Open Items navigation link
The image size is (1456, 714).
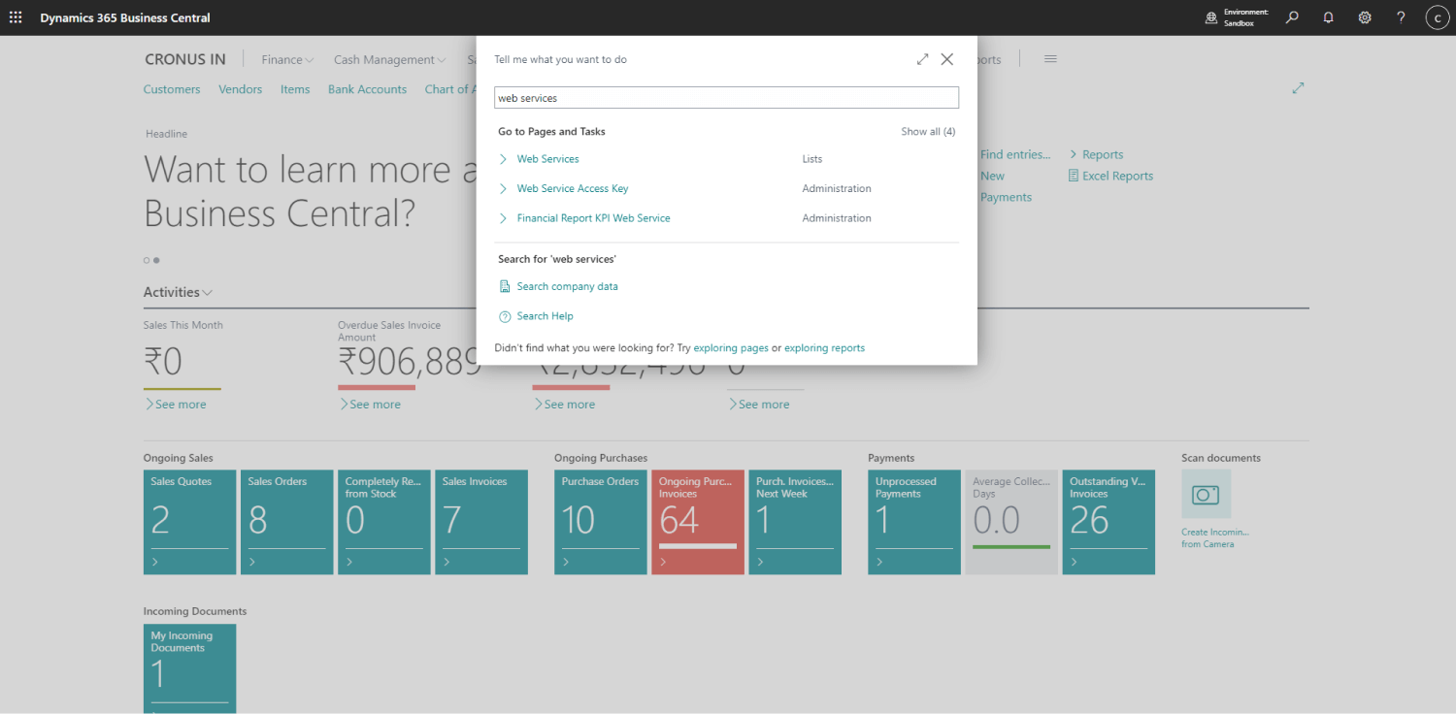tap(295, 89)
